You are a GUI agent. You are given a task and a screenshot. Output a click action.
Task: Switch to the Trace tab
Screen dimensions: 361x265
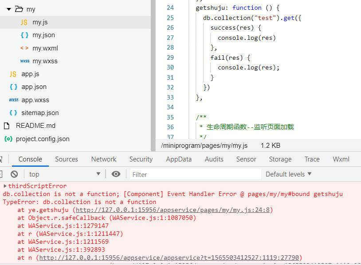[x=312, y=159]
